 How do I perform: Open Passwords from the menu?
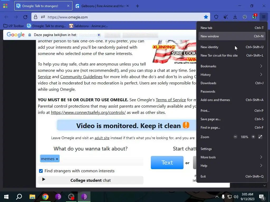click(232, 91)
